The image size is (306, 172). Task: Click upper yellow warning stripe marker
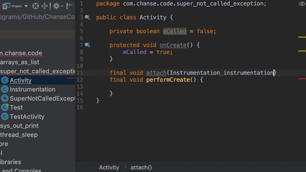pyautogui.click(x=302, y=37)
